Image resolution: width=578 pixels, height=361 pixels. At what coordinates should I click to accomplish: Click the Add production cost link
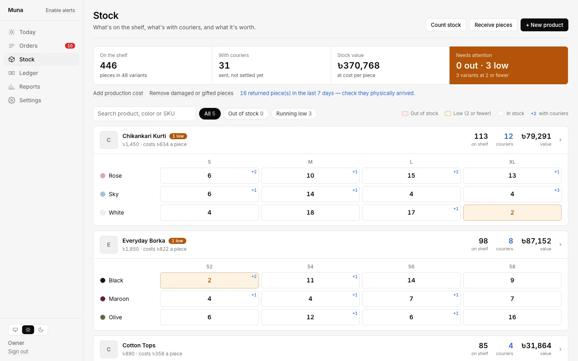point(118,93)
